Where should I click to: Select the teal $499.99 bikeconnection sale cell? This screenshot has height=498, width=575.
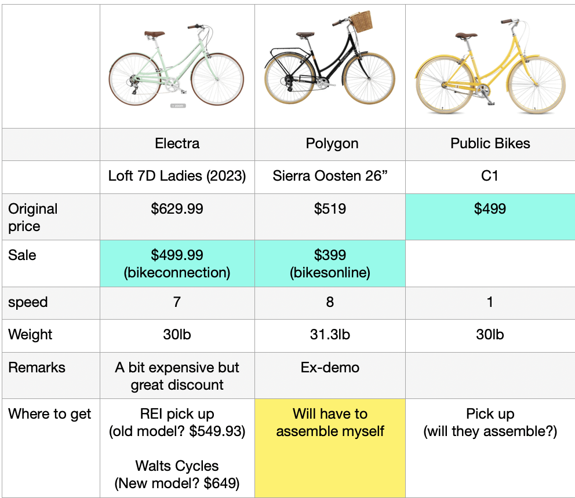pos(177,263)
